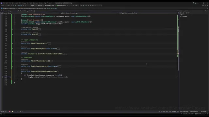Open the Any CPU platform dropdown
Image resolution: width=209 pixels, height=117 pixels.
click(x=40, y=6)
